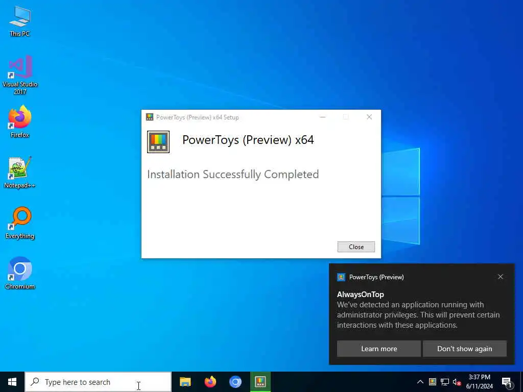
Task: Show hidden system tray icons
Action: click(420, 382)
